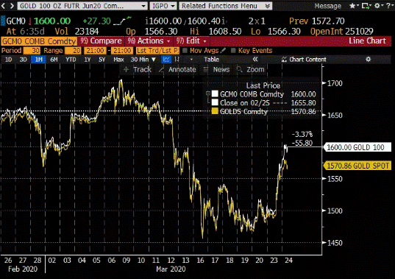
Task: Open the IGPO function dropdown
Action: (163, 6)
